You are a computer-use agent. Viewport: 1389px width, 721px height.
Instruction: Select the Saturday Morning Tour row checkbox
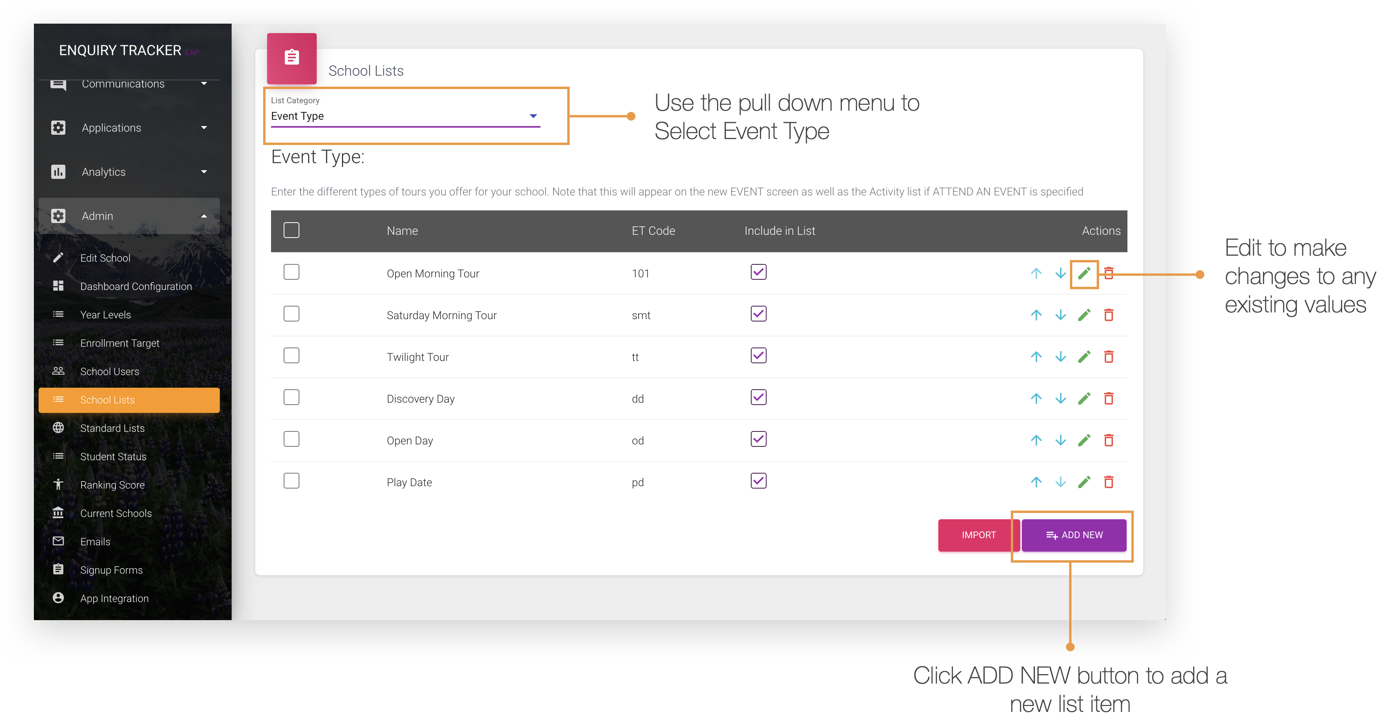(291, 314)
